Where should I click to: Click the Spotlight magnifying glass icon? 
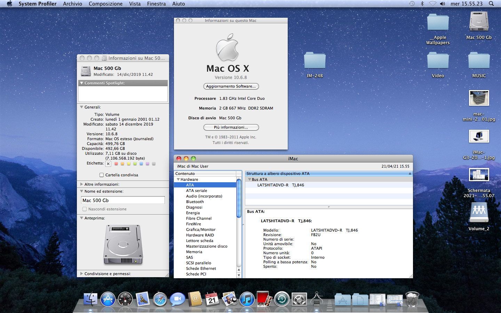click(491, 4)
